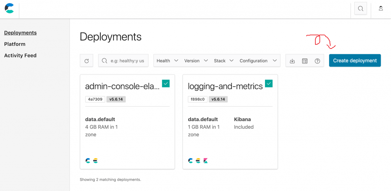
Task: Click the refresh deployments icon
Action: pos(87,61)
